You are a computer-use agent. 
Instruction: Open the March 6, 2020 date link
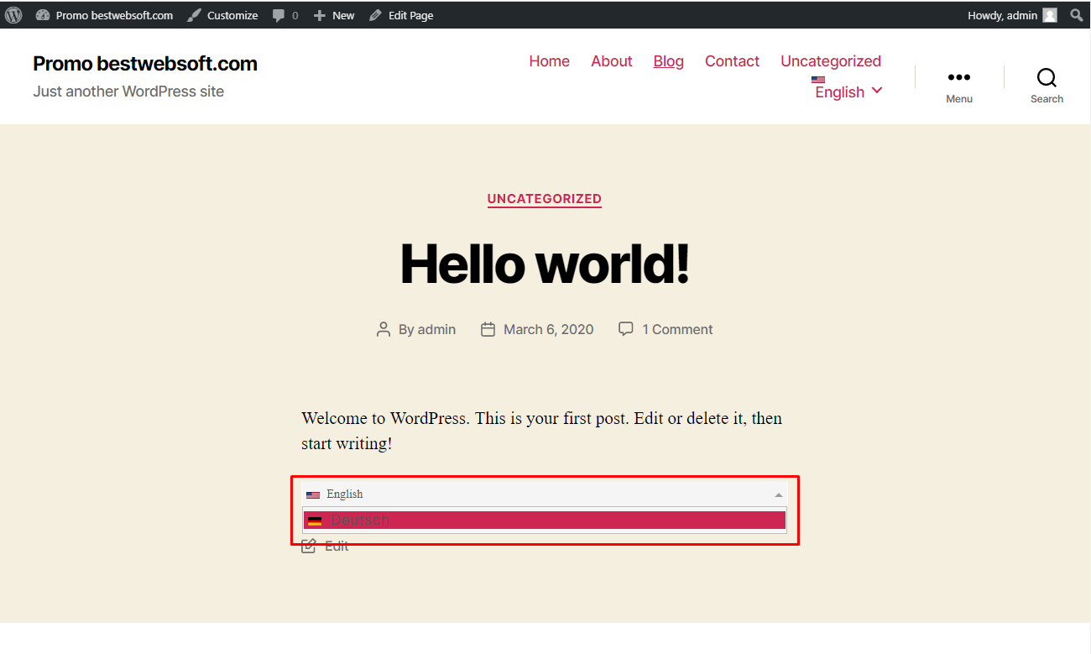pyautogui.click(x=549, y=330)
